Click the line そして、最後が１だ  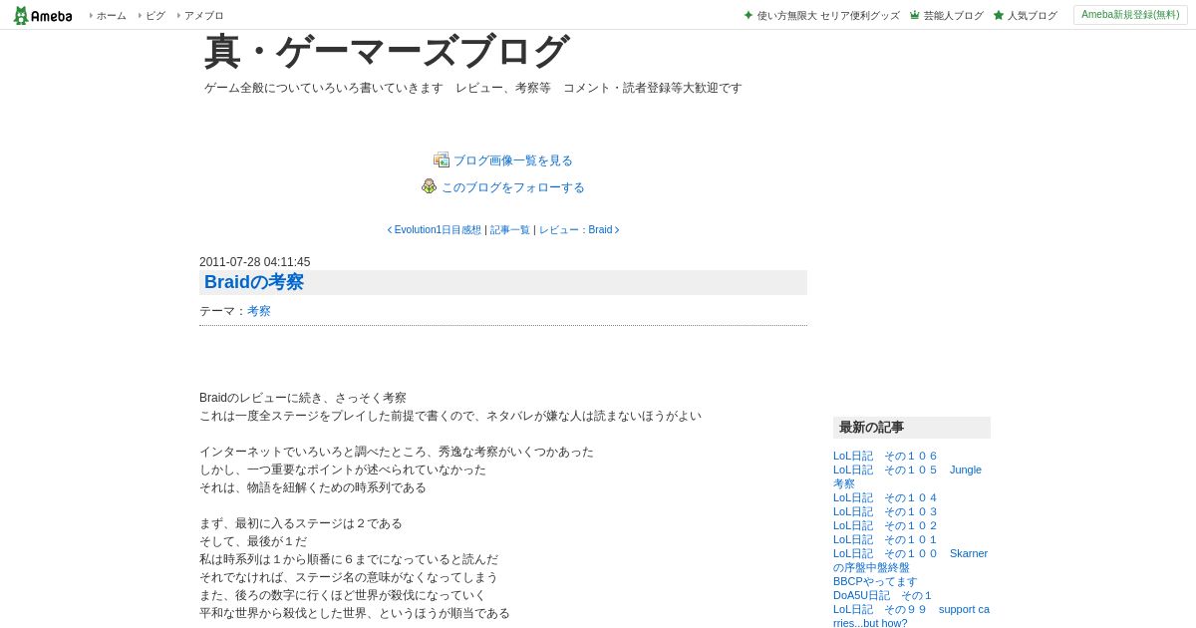click(x=253, y=541)
